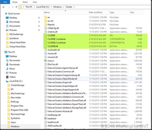Screen dimensions: 152x130
Task: Open Desktop under Quick access
Action: click(x=13, y=18)
